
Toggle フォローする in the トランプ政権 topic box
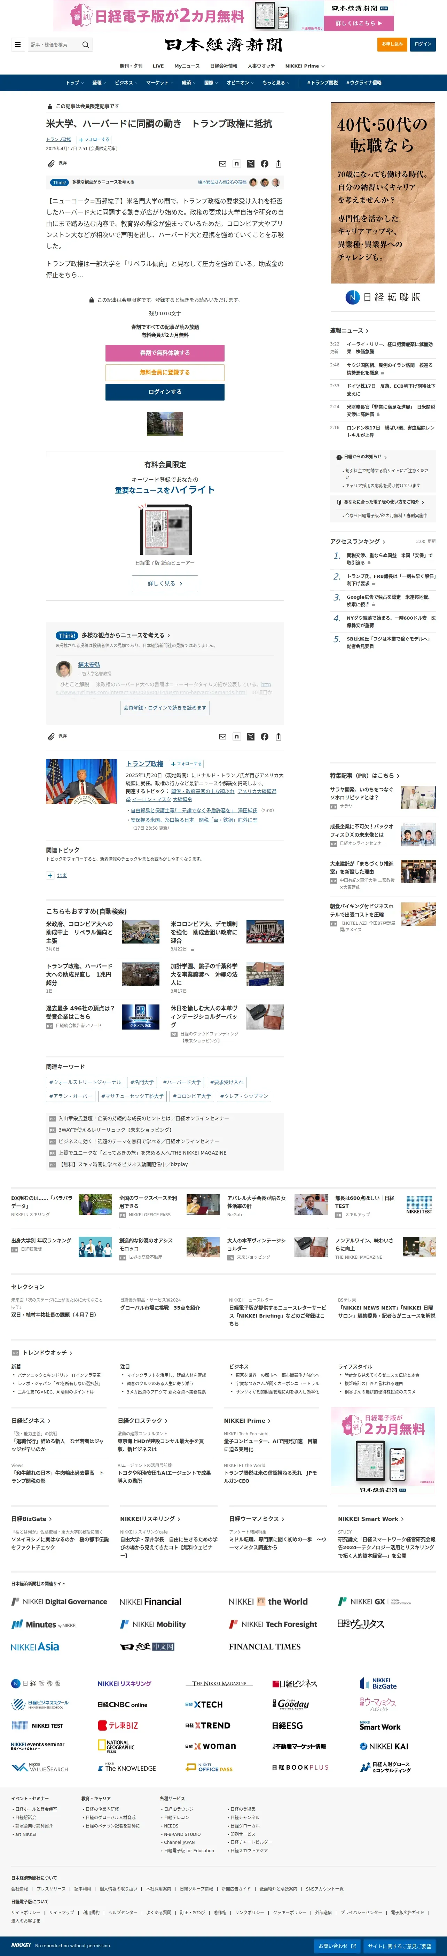[x=186, y=763]
